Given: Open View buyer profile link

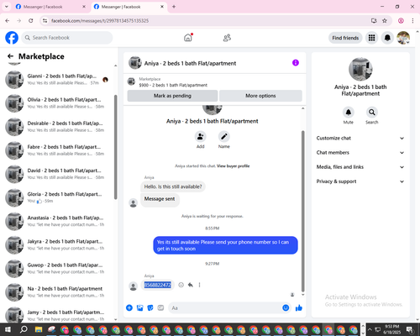Looking at the screenshot, I should [233, 166].
